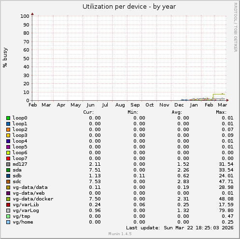The width and height of the screenshot is (240, 239).
Task: Select the sdc legend label
Action: pyautogui.click(x=17, y=182)
